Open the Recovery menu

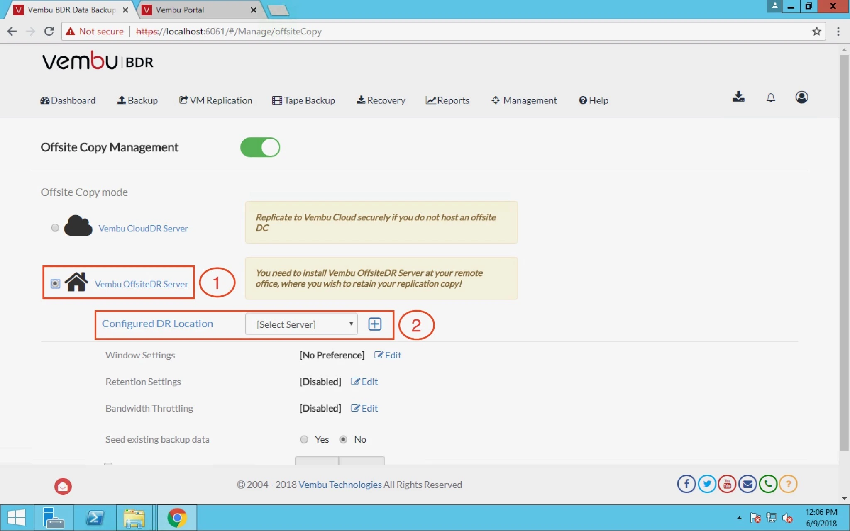[x=381, y=100]
